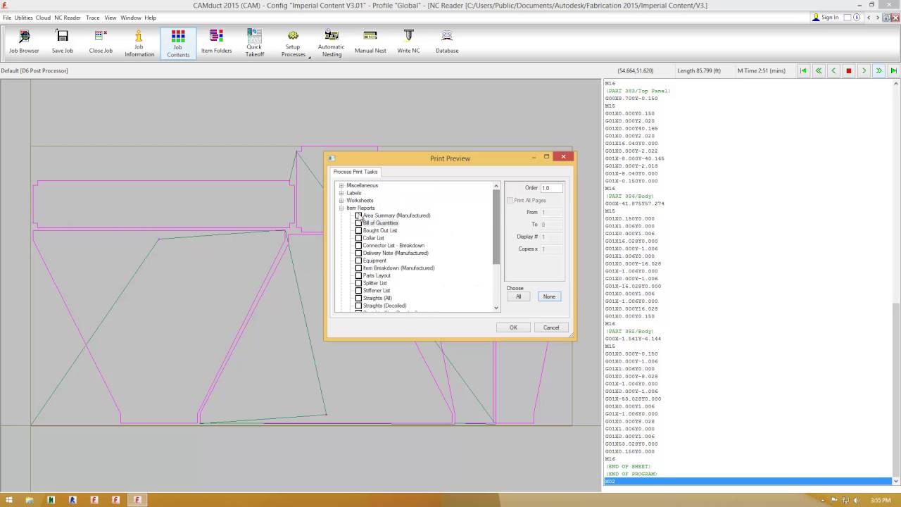The height and width of the screenshot is (507, 901).
Task: Open the Help menu
Action: [151, 18]
